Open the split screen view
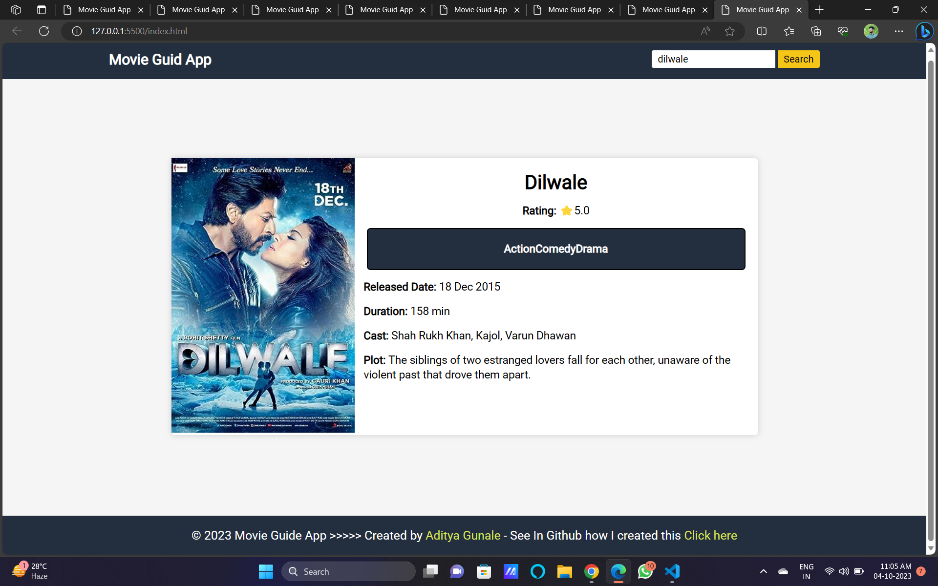 (x=761, y=31)
